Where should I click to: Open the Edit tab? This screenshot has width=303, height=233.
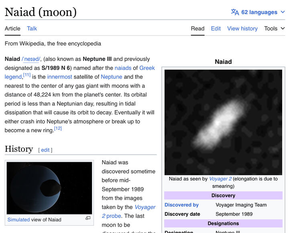point(216,29)
